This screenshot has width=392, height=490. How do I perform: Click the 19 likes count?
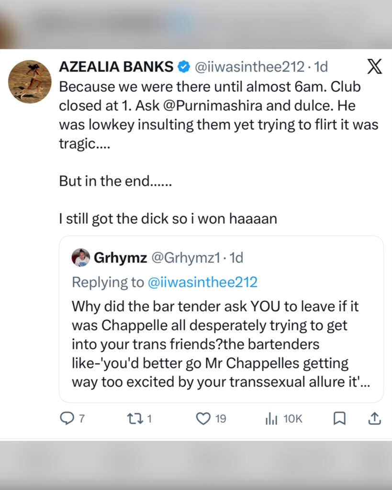pos(220,419)
